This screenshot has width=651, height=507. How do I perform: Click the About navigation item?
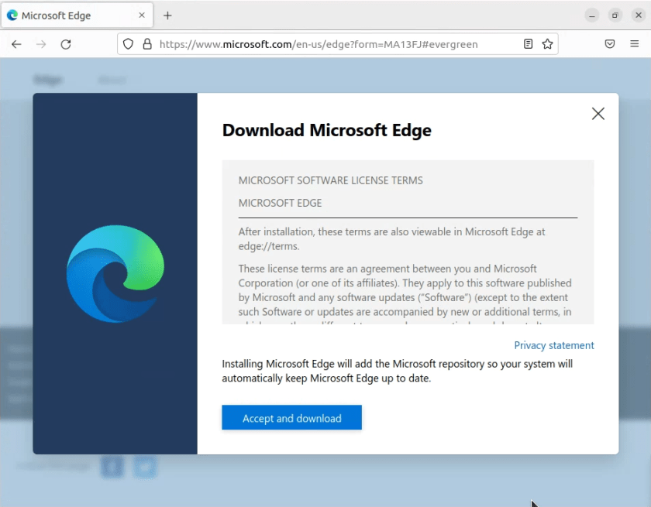point(112,80)
